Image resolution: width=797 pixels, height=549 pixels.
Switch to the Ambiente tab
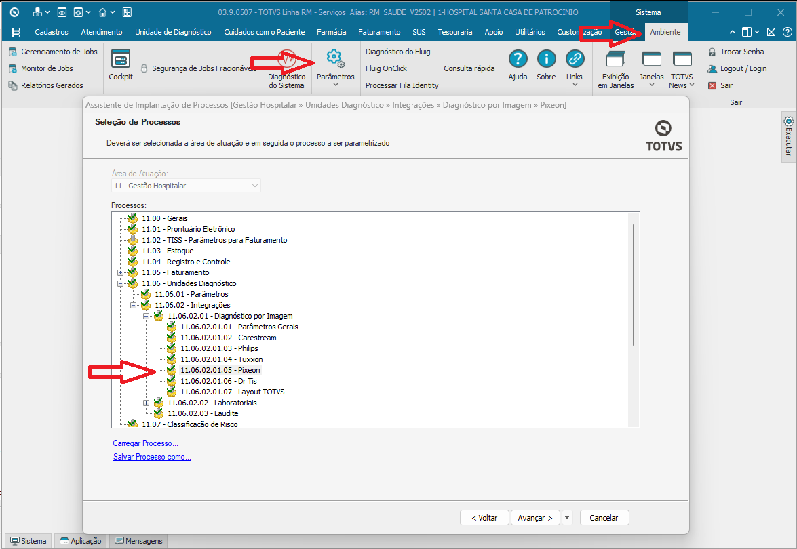(665, 32)
